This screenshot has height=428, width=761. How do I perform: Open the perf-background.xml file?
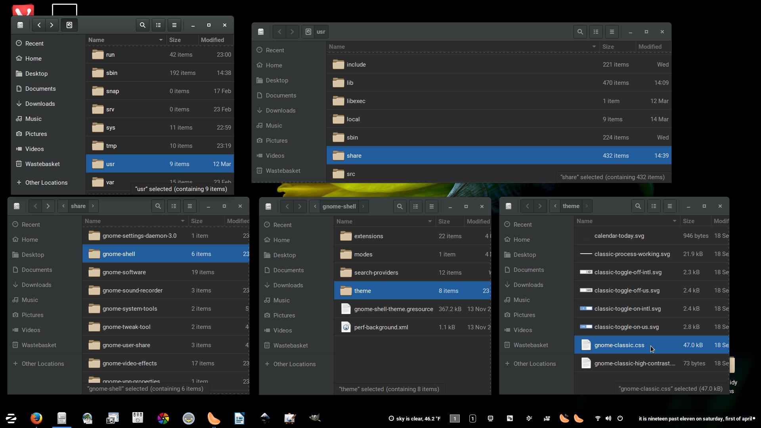[380, 327]
